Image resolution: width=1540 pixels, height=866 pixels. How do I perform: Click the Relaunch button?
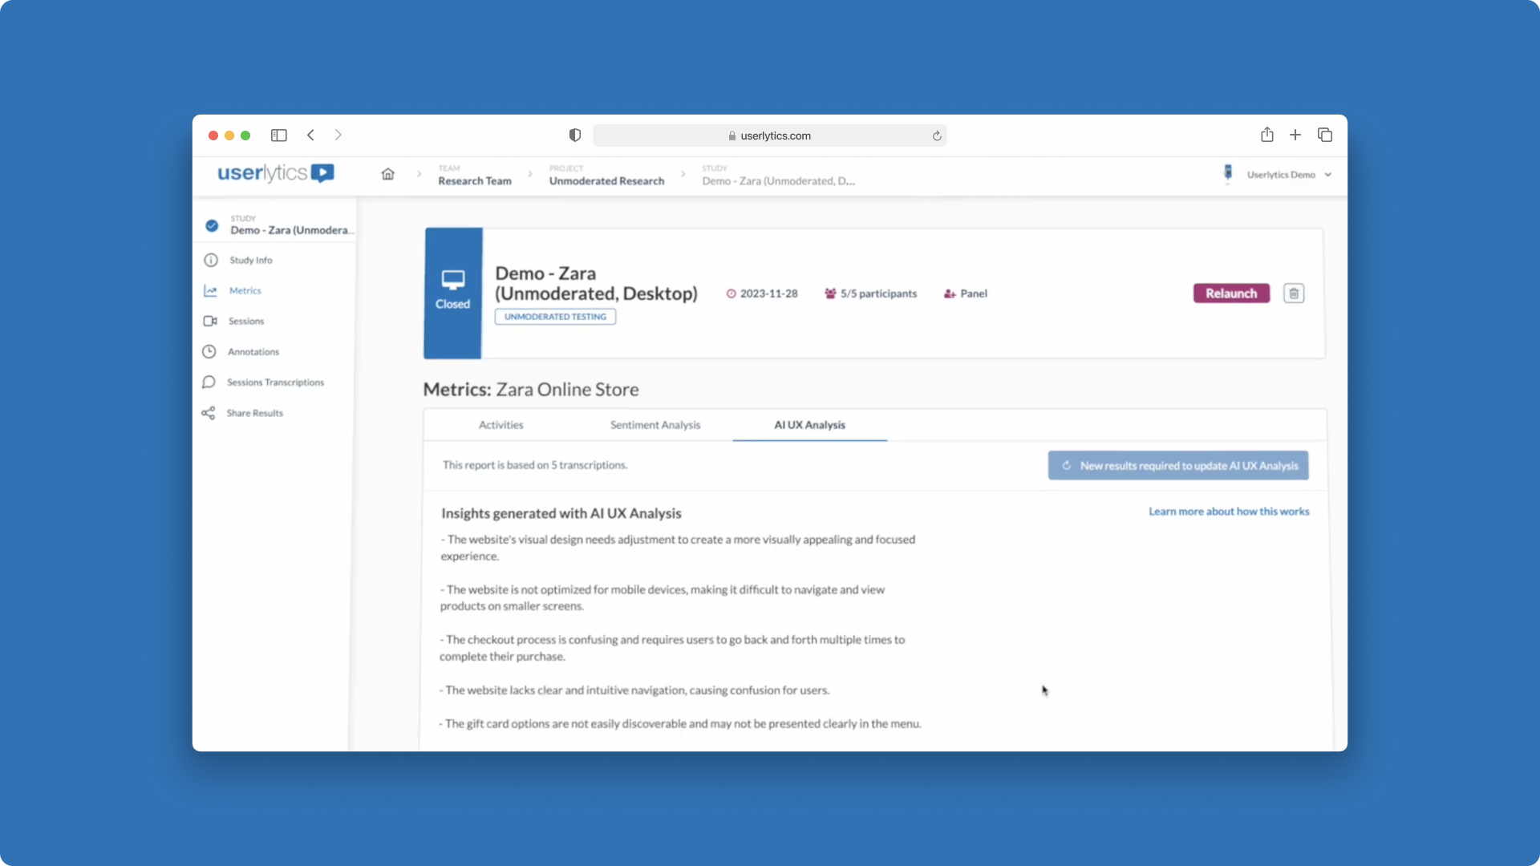coord(1230,293)
